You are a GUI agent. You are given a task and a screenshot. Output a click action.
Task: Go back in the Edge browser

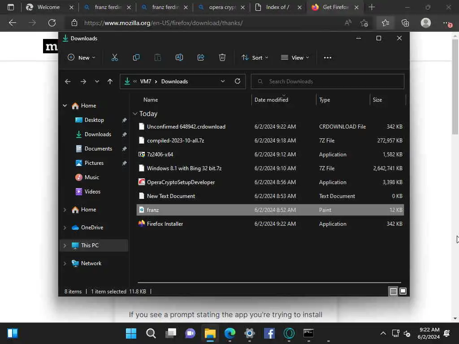tap(12, 23)
